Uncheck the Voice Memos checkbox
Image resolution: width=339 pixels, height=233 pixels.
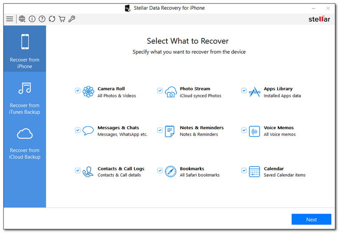[x=244, y=130]
